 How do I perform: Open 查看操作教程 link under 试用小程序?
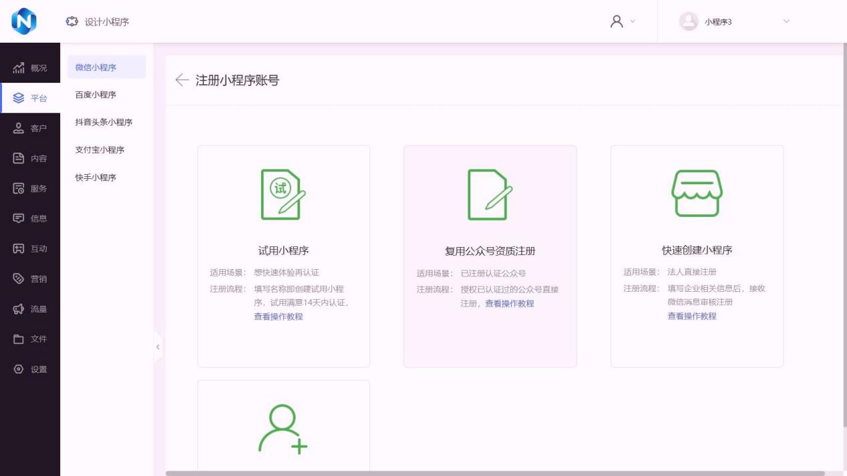point(278,316)
